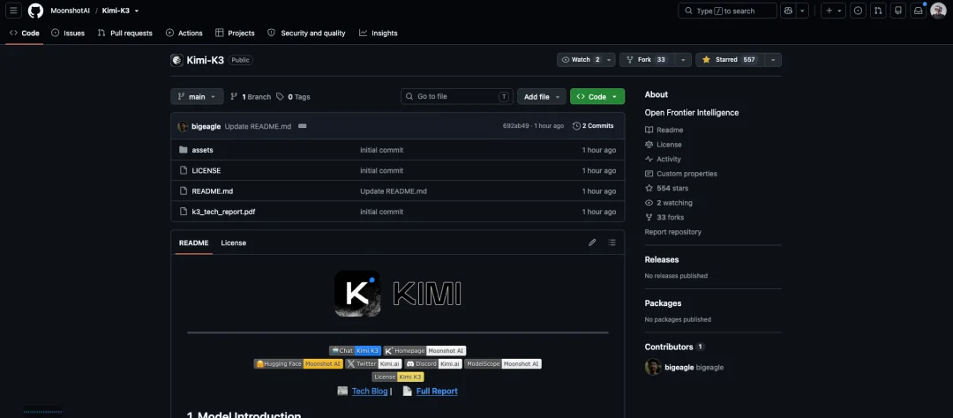
Task: Open the issues icon in header
Action: coord(858,11)
